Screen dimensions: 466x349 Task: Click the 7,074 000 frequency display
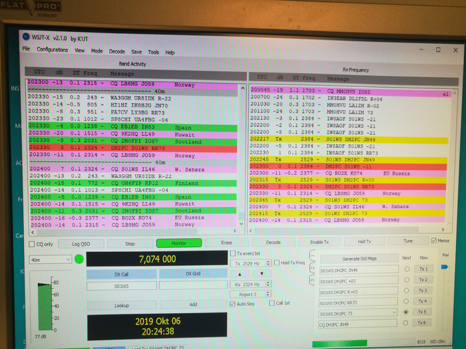click(x=157, y=259)
